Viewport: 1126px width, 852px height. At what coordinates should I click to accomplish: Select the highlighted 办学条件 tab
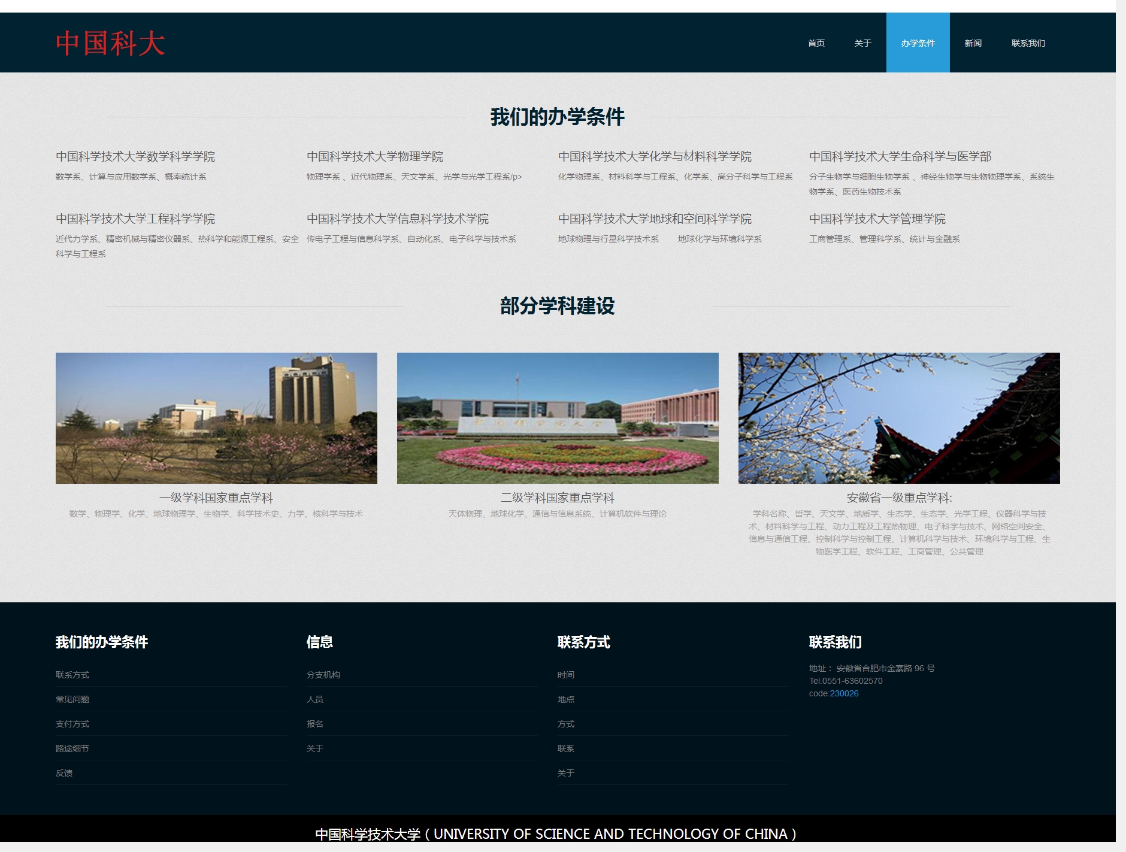(918, 43)
